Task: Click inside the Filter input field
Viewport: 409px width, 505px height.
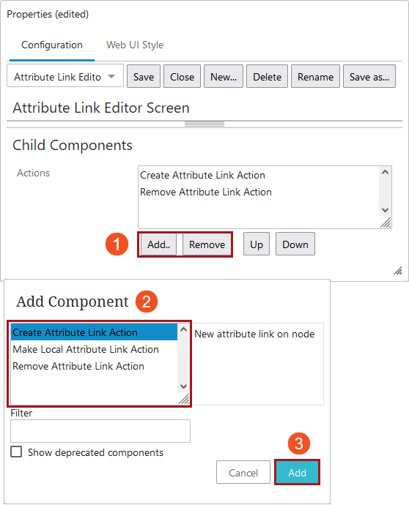Action: click(100, 430)
